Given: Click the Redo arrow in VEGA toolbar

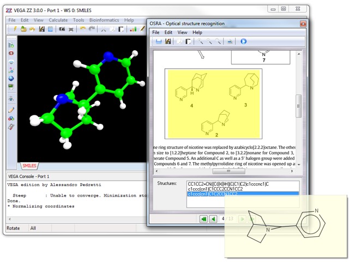Looking at the screenshot, I should pyautogui.click(x=92, y=28).
